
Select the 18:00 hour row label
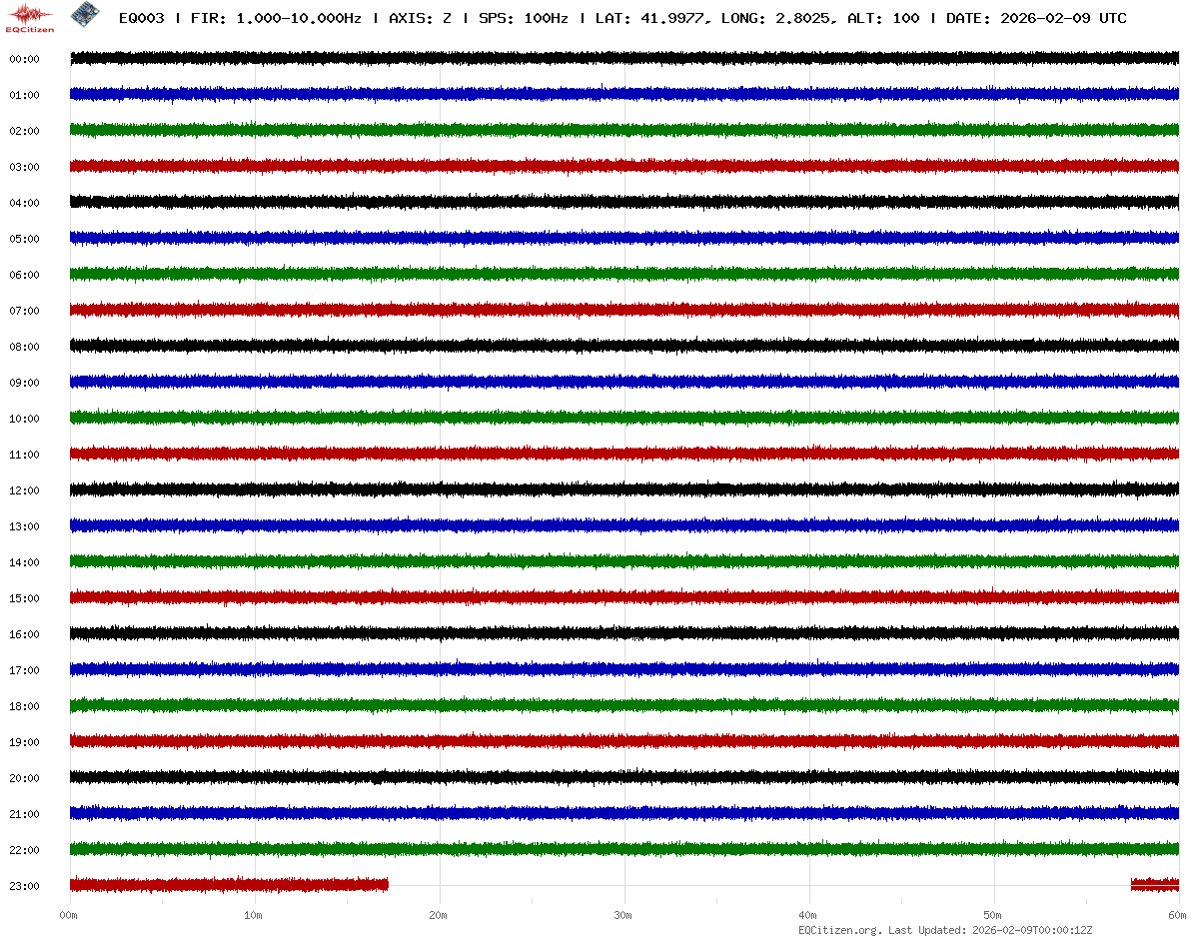click(x=24, y=706)
